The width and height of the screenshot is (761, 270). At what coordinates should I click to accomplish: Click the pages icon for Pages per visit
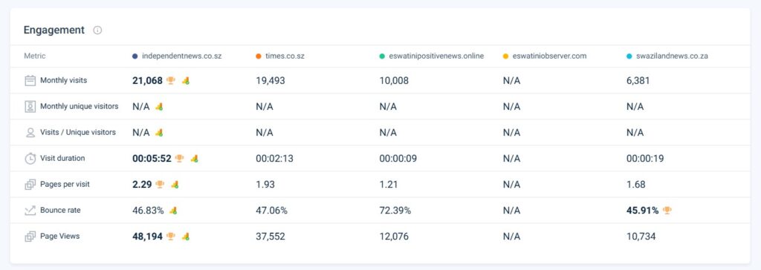pos(30,184)
